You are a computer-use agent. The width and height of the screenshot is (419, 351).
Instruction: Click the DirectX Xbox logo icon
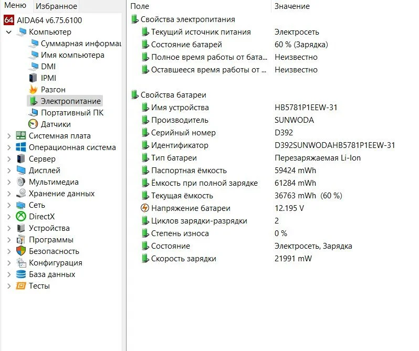pos(21,217)
